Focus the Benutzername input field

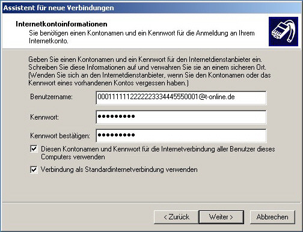[181, 97]
